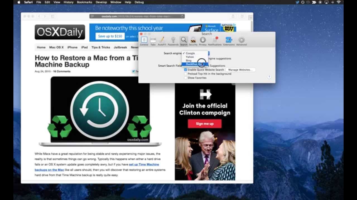
Task: Toggle the Safari sidebar button
Action: point(52,16)
